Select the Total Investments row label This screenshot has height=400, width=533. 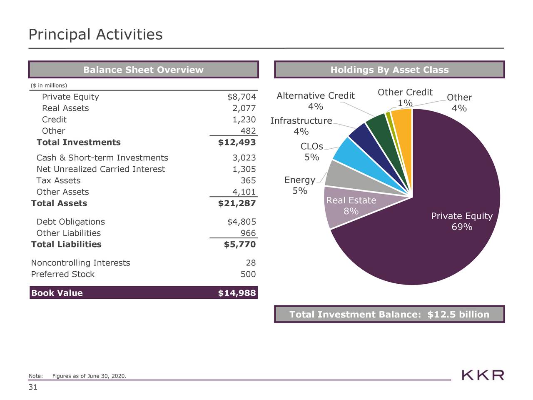click(x=78, y=142)
